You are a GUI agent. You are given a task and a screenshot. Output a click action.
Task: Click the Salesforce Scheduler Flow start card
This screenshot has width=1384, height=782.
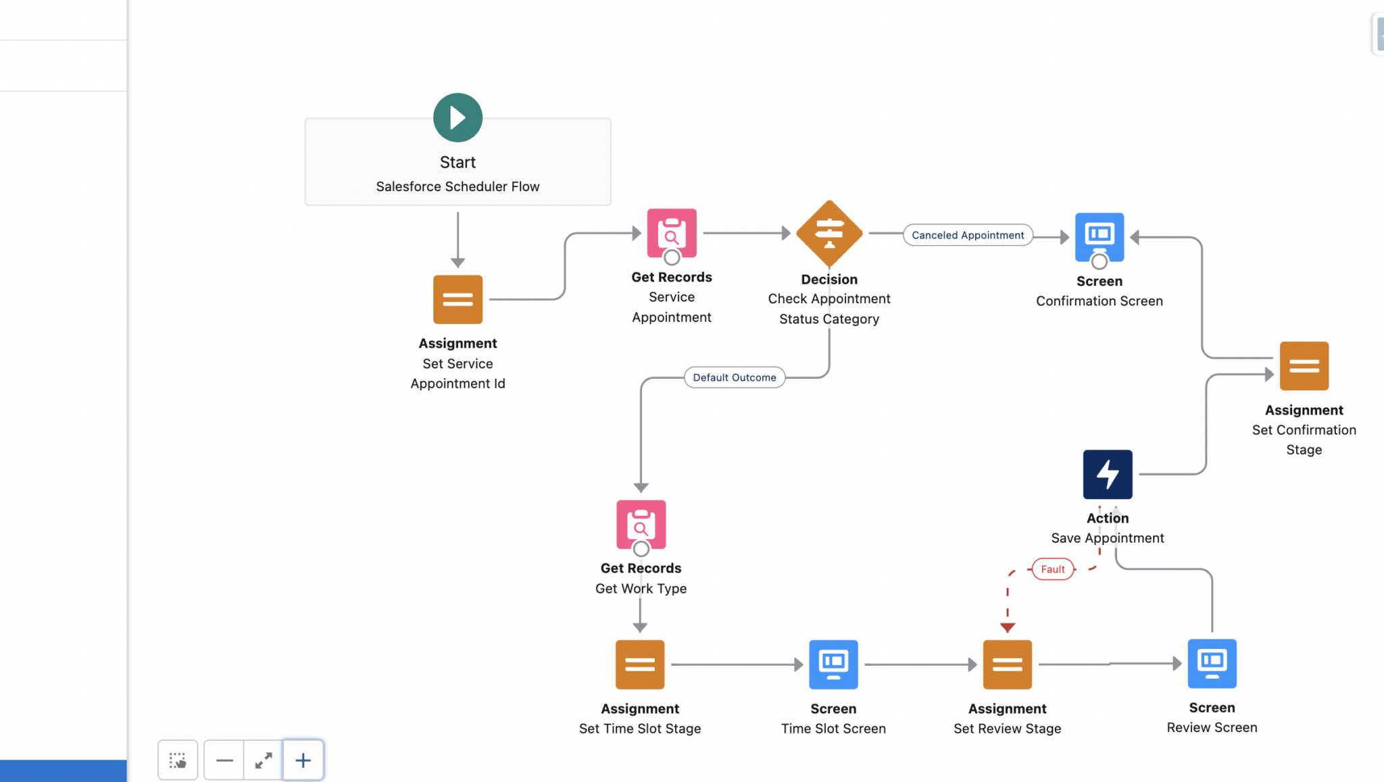[x=458, y=186]
